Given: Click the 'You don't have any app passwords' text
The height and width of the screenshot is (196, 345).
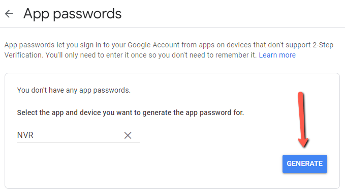Looking at the screenshot, I should [74, 90].
